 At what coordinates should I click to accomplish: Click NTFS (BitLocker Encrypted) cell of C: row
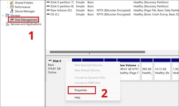114,14
